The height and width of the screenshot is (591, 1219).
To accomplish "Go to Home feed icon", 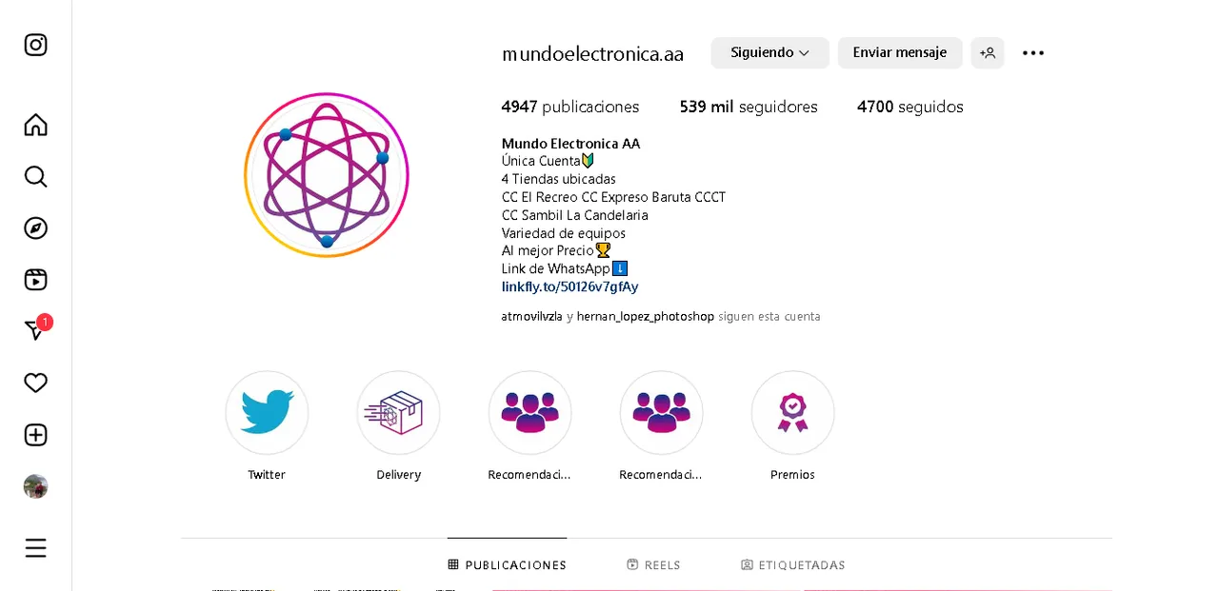I will point(35,125).
